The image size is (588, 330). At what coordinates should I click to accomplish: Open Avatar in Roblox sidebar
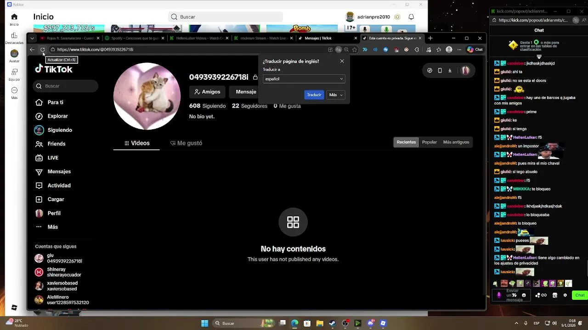14,56
